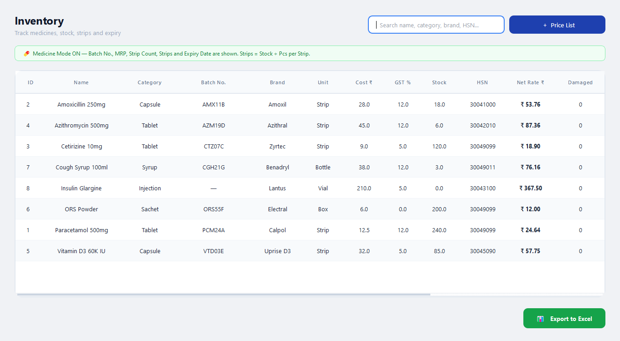The width and height of the screenshot is (620, 341).
Task: Click the Net Rate ₹ column header
Action: click(x=530, y=82)
